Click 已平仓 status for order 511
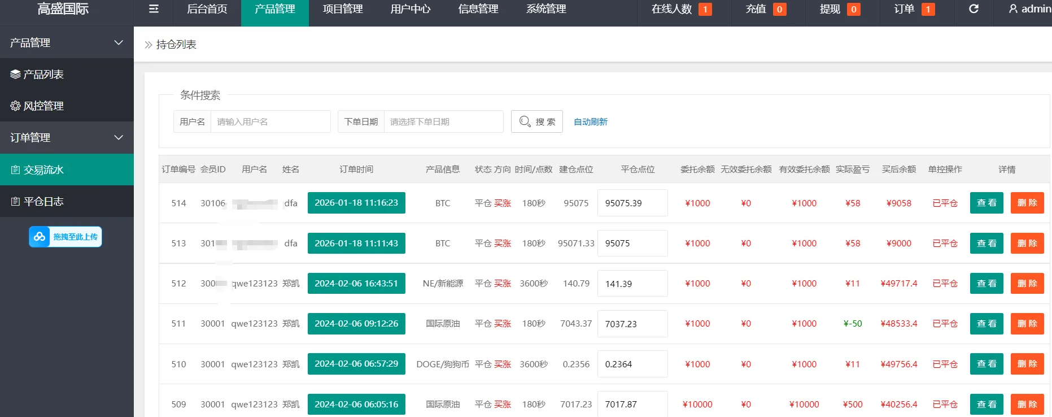Image resolution: width=1052 pixels, height=417 pixels. click(945, 324)
